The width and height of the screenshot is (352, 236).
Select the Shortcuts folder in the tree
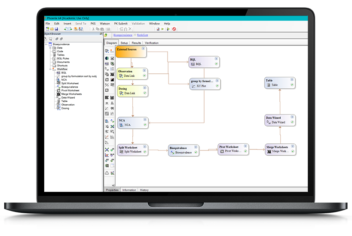[x=62, y=66]
